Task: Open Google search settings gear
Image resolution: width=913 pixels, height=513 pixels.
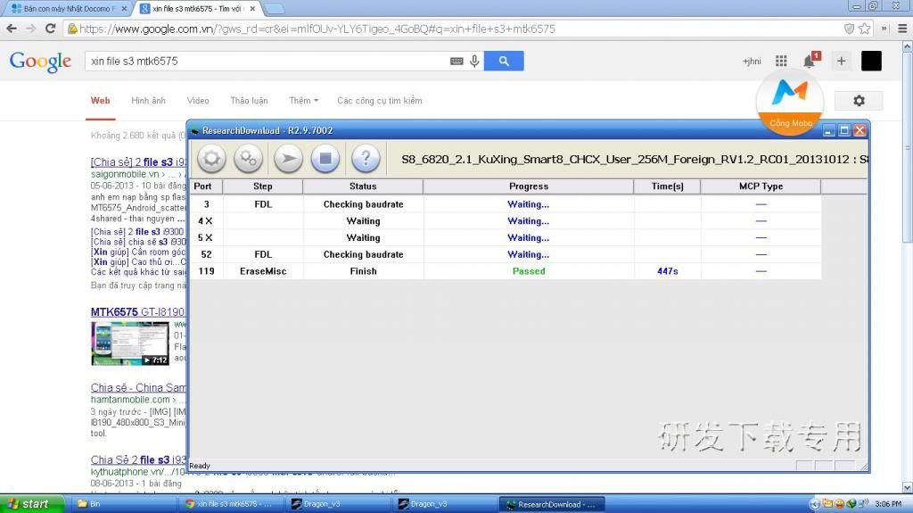Action: pyautogui.click(x=859, y=100)
